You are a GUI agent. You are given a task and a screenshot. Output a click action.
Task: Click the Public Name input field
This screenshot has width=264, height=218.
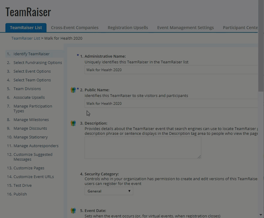171,103
